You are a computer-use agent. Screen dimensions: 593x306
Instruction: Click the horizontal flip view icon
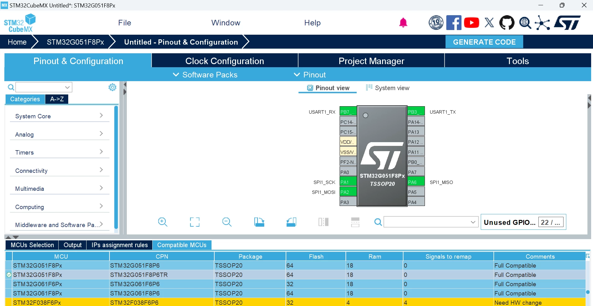tap(323, 222)
